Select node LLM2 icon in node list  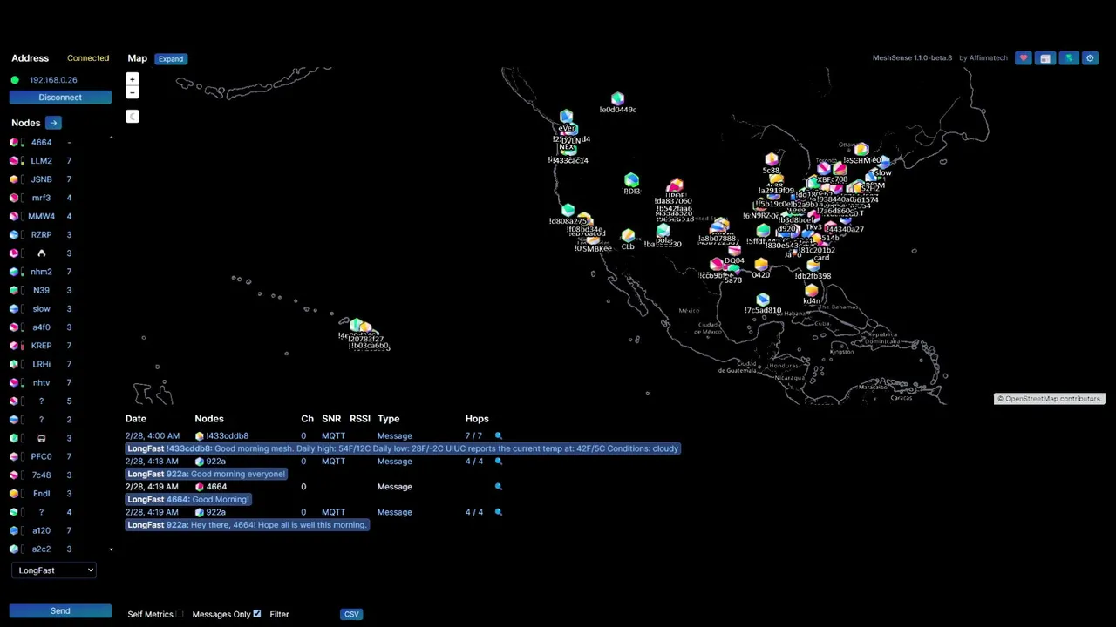coord(14,161)
